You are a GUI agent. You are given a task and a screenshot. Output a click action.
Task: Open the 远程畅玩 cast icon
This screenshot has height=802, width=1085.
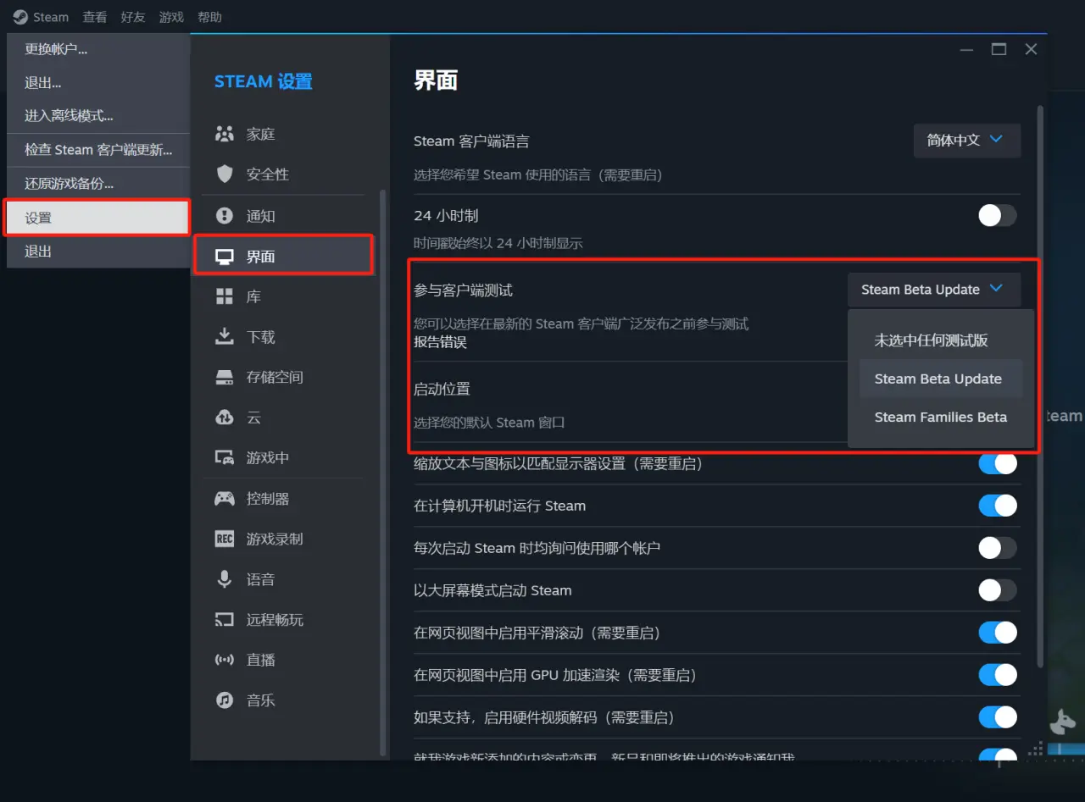tap(225, 619)
